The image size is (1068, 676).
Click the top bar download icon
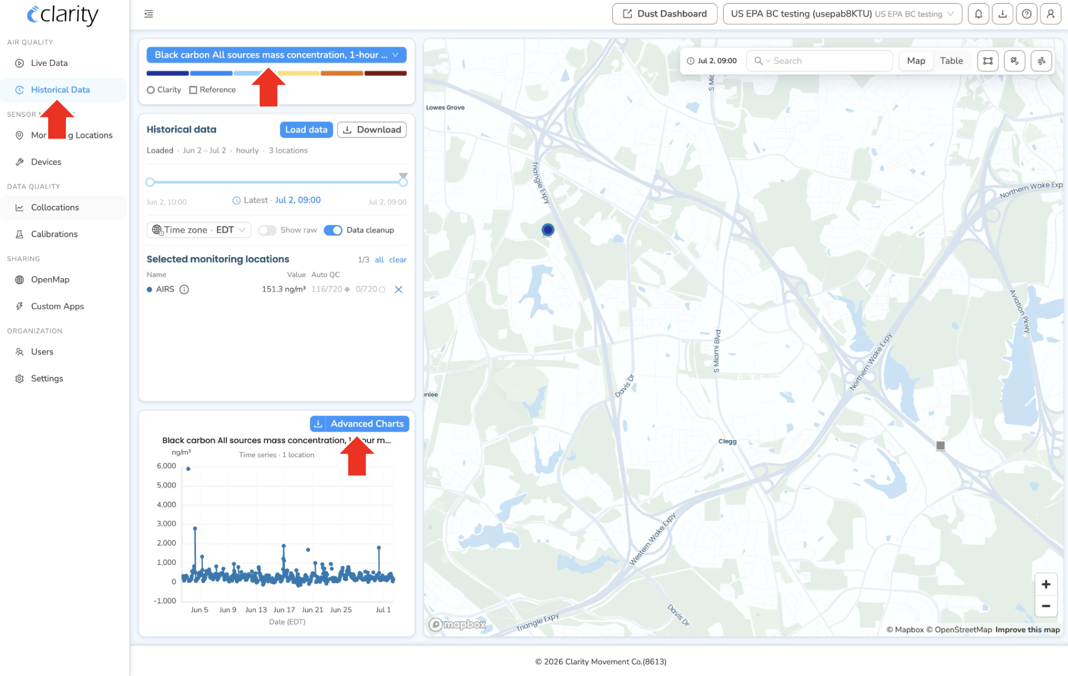[1003, 14]
